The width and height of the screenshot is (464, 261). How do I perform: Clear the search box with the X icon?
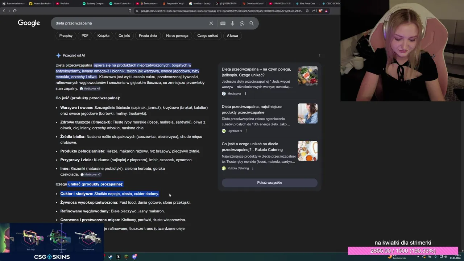point(211,23)
